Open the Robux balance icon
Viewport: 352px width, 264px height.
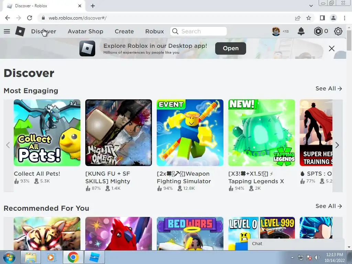pos(318,31)
